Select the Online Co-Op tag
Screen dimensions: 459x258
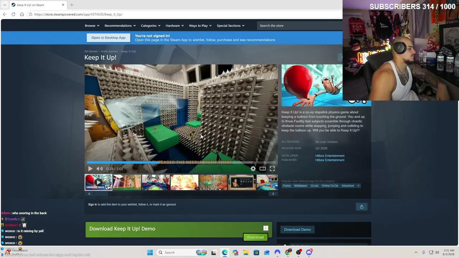pos(330,186)
